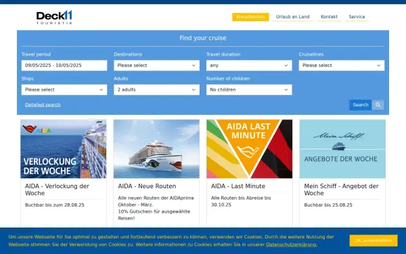This screenshot has height=254, width=406.
Task: Open the AIDA Last Minute banner image
Action: 249,149
